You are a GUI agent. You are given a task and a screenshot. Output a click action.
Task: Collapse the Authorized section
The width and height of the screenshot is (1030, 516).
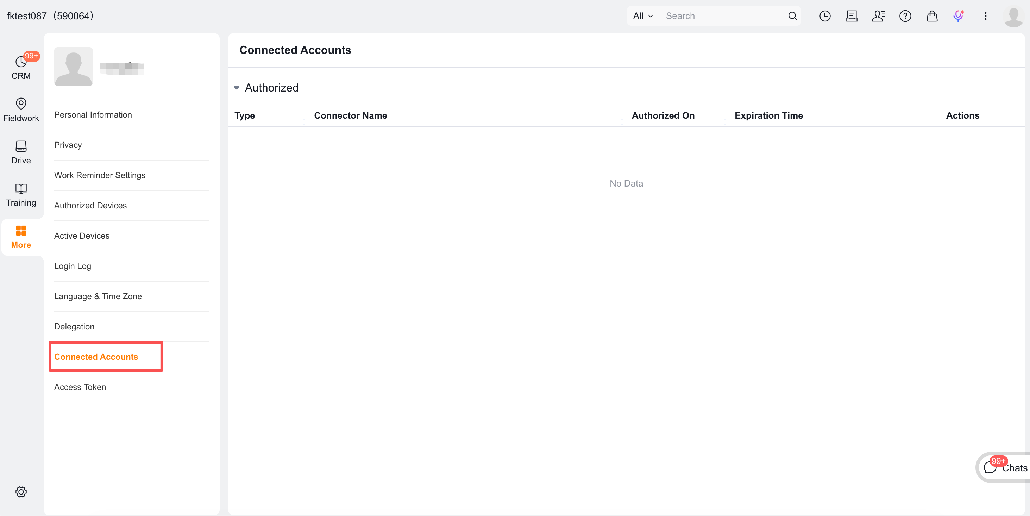click(x=236, y=88)
